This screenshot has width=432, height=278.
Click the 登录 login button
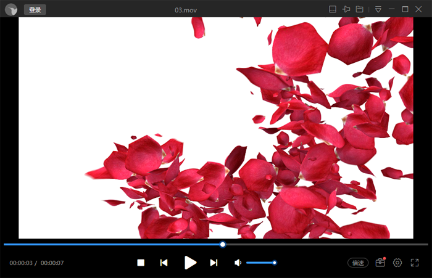(35, 9)
